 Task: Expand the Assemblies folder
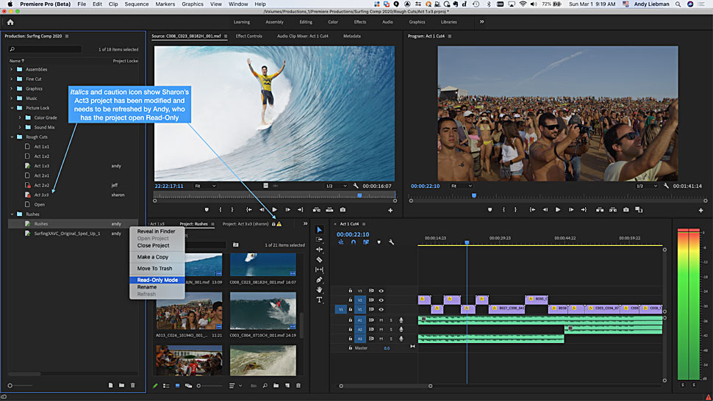11,69
